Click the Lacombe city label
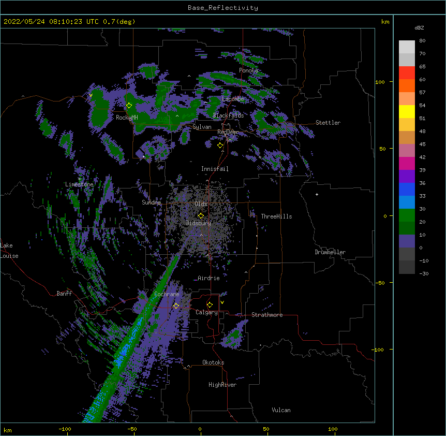The height and width of the screenshot is (436, 446). tap(233, 99)
